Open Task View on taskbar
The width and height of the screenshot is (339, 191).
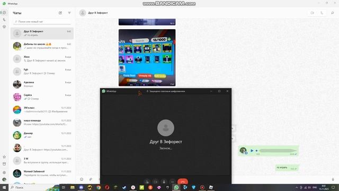click(x=64, y=187)
